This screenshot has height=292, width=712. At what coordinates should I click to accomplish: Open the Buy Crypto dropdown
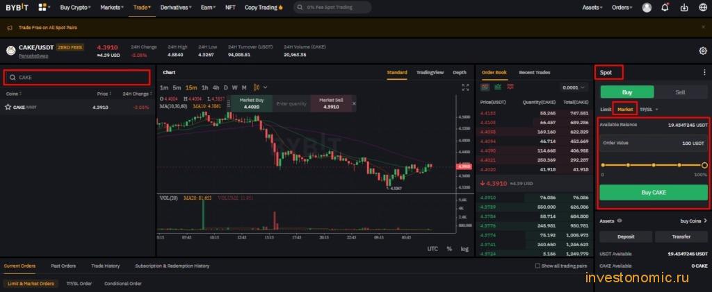pos(75,7)
